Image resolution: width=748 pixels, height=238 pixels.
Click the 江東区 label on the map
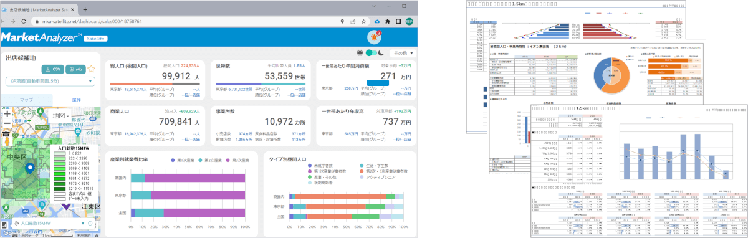tap(91, 207)
